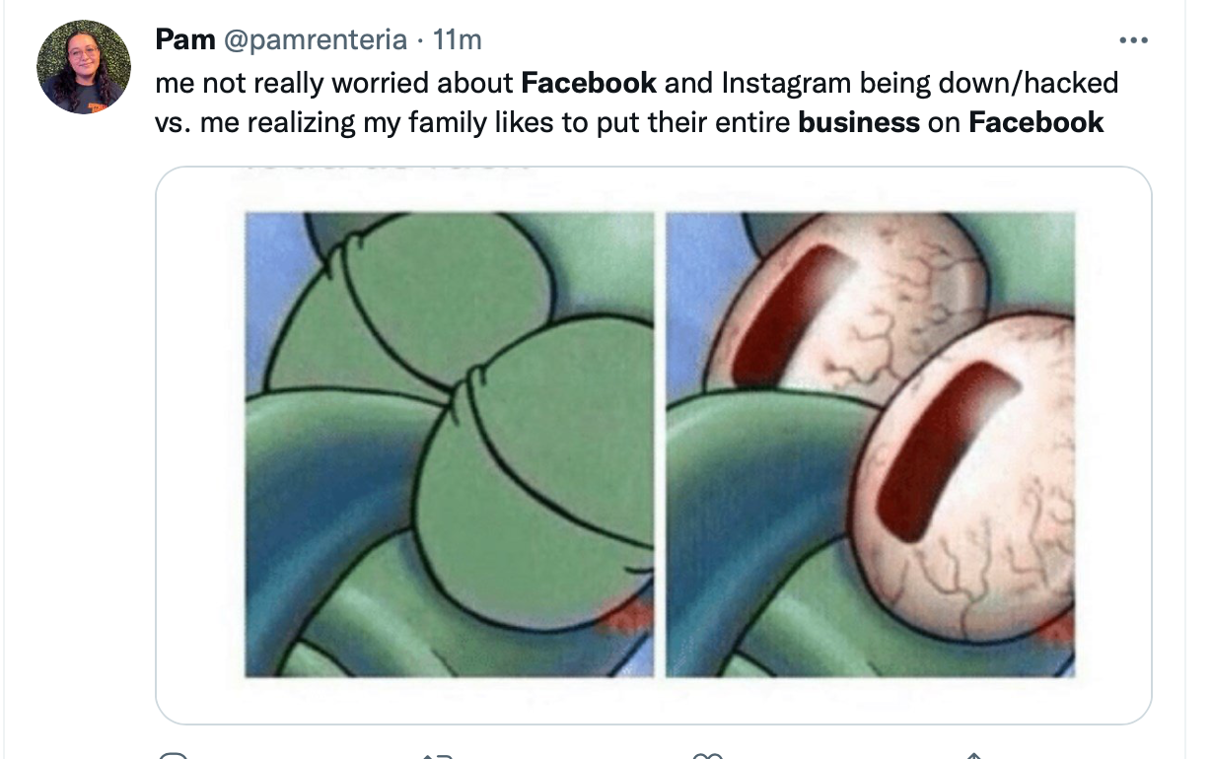1211x759 pixels.
Task: Click the reply icon below the tweet
Action: click(173, 755)
